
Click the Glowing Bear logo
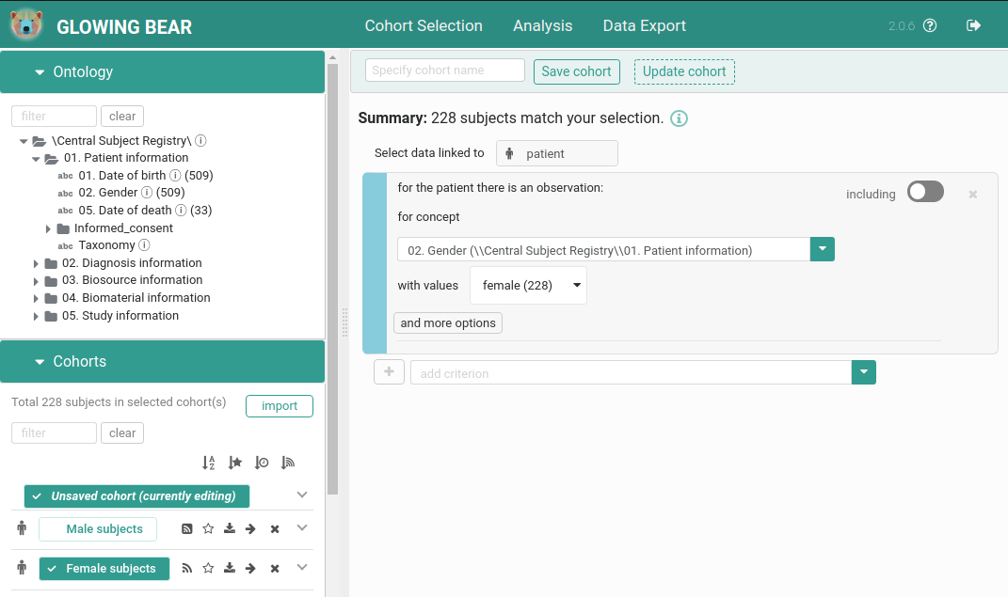click(x=26, y=25)
